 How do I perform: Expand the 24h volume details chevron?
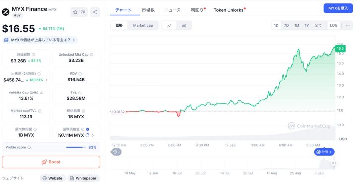click(x=47, y=80)
